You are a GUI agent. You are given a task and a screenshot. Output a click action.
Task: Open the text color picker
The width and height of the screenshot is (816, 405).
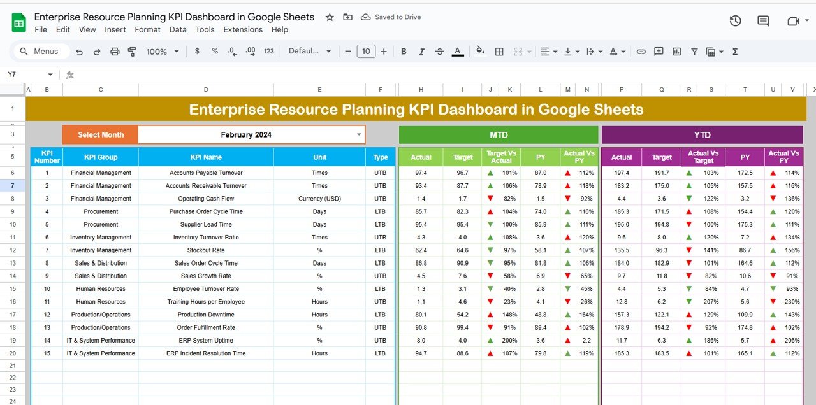pos(457,52)
